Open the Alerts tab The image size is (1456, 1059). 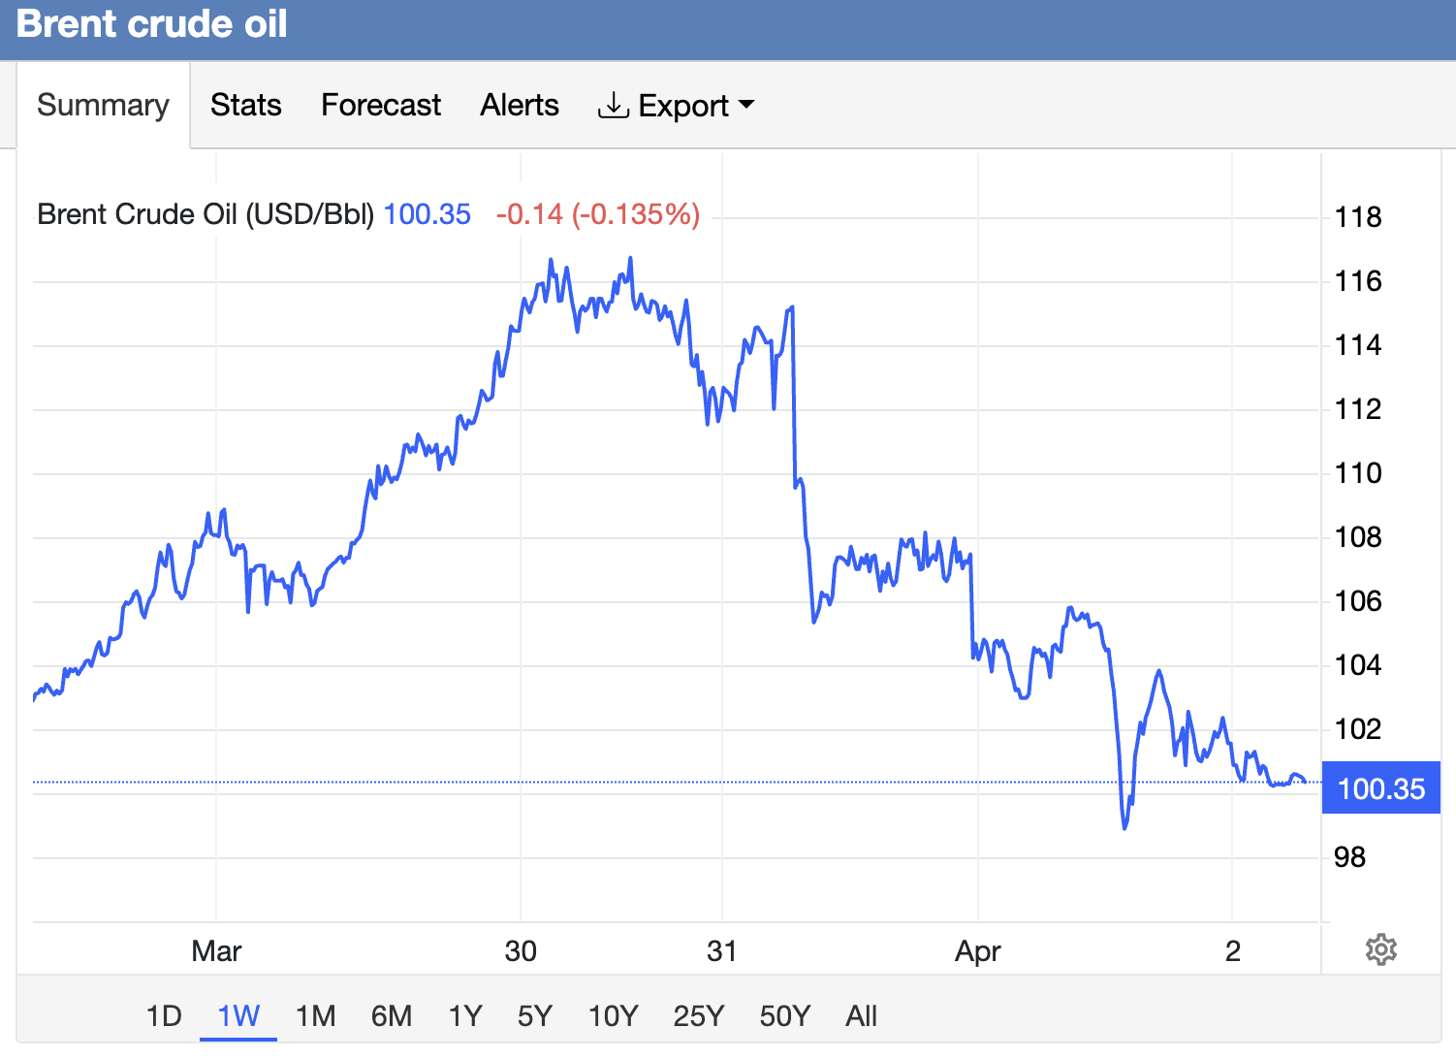pyautogui.click(x=520, y=105)
